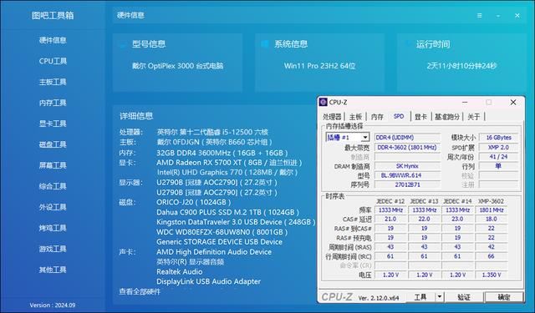The height and width of the screenshot is (313, 535).
Task: Switch to the 处理器 tab in CPU-Z
Action: click(x=332, y=117)
